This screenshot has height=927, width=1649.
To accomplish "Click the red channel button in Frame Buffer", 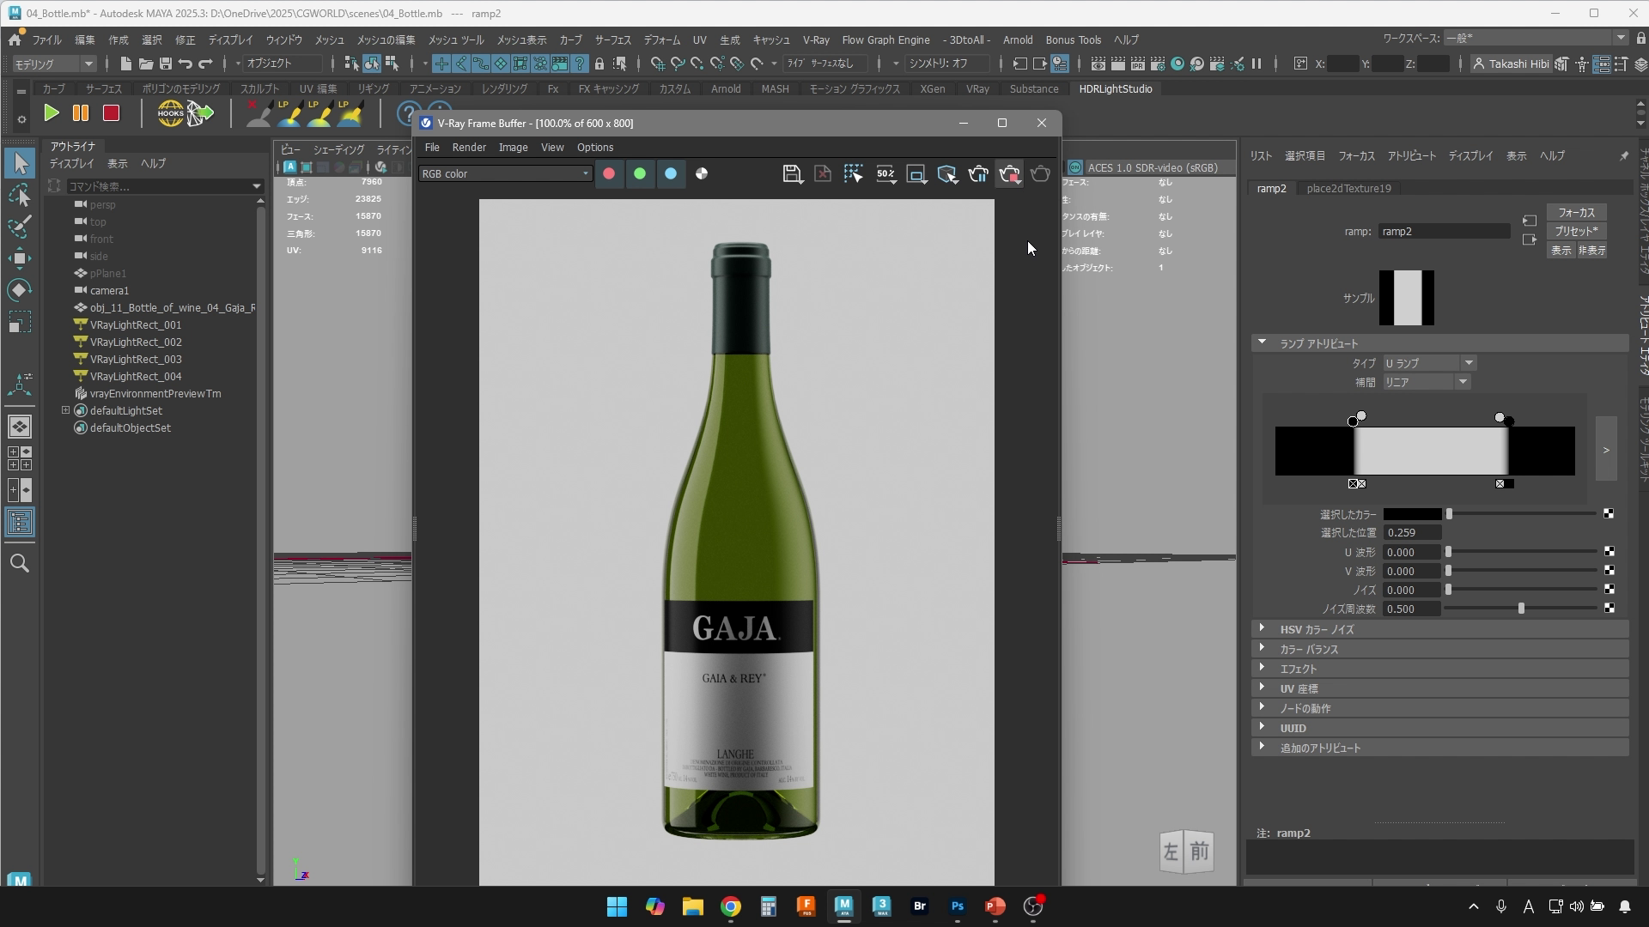I will click(x=609, y=174).
